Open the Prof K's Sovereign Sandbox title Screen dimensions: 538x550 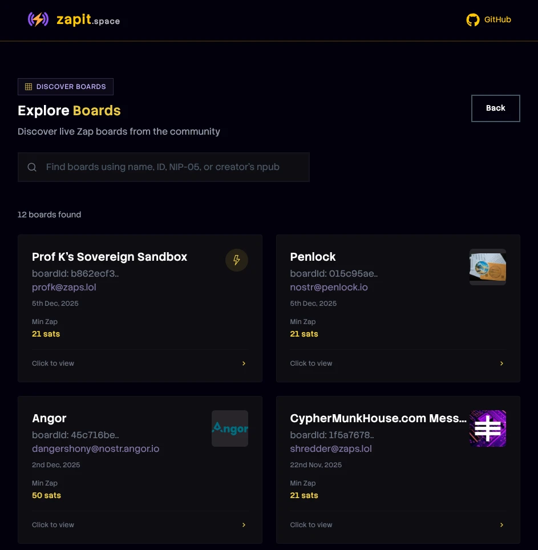point(110,257)
